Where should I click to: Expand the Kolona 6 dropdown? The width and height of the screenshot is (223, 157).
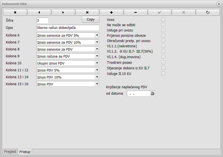click(x=97, y=35)
